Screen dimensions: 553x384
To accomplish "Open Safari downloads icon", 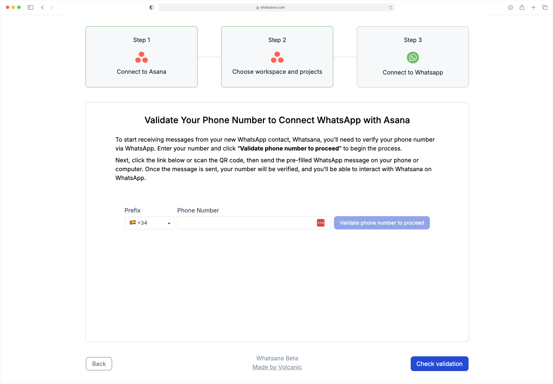I will click(510, 7).
